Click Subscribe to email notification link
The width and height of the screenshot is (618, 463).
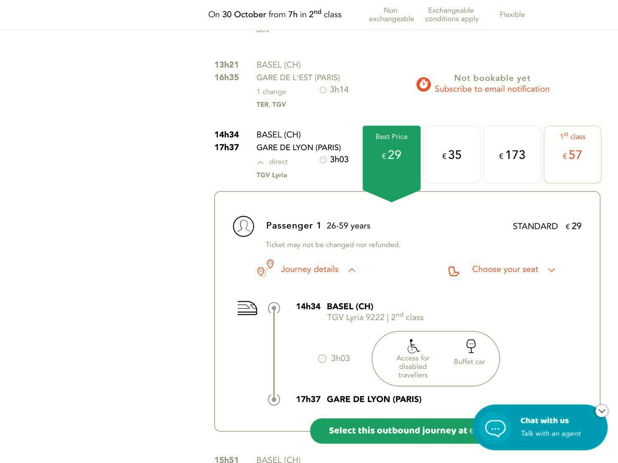(x=492, y=89)
